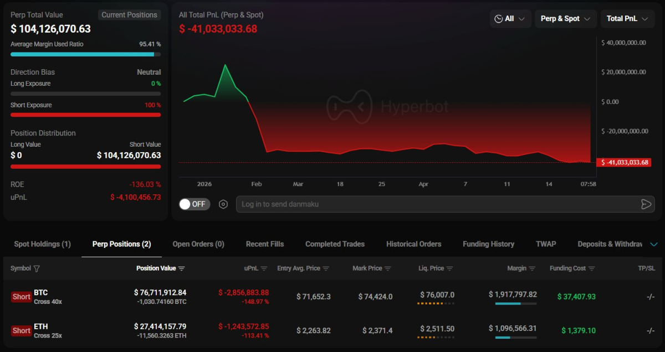Click the Entry Avg. Price sort icon
The image size is (665, 352).
(x=326, y=268)
